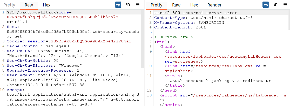Viewport: 290px width, 106px height.
Task: Click the HTTP/1.1 text in request
Action: click(x=17, y=22)
